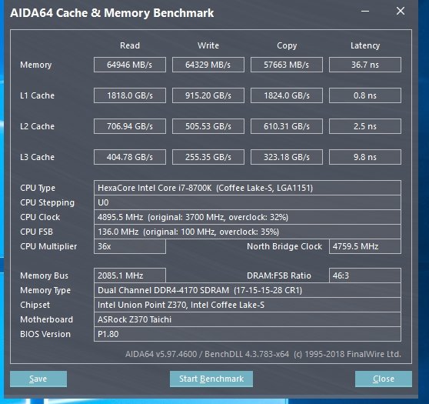Click the Start Benchmark button

pyautogui.click(x=211, y=379)
